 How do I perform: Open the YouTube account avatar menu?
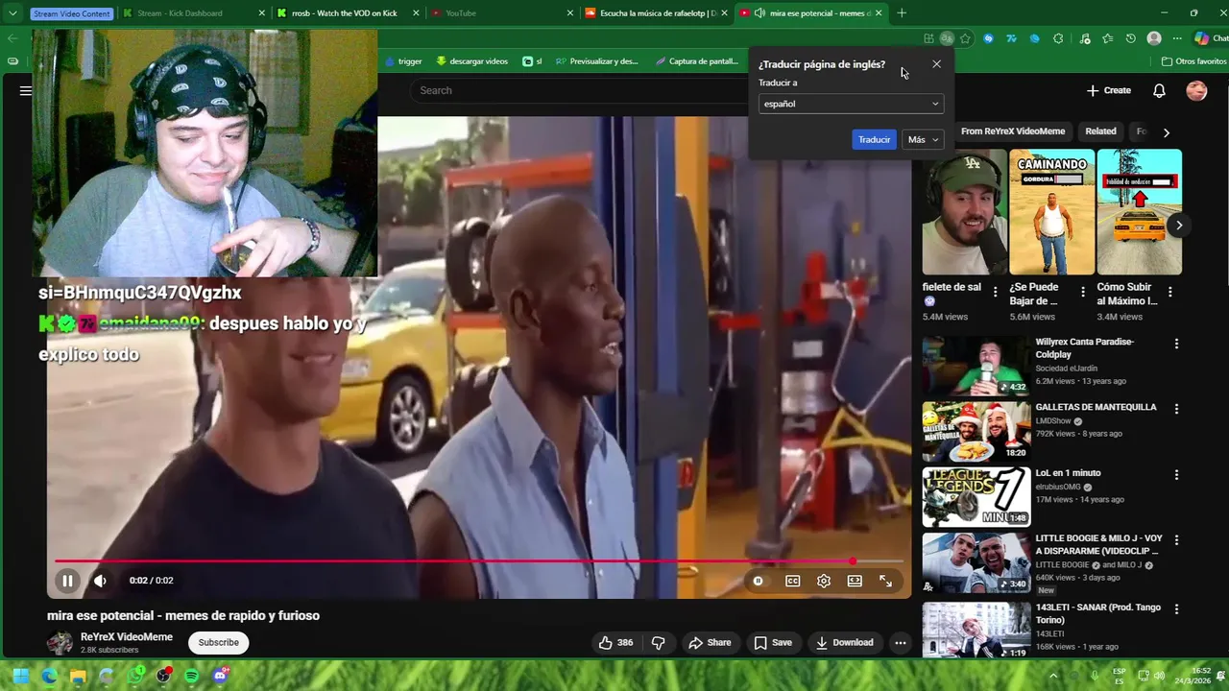(x=1196, y=90)
